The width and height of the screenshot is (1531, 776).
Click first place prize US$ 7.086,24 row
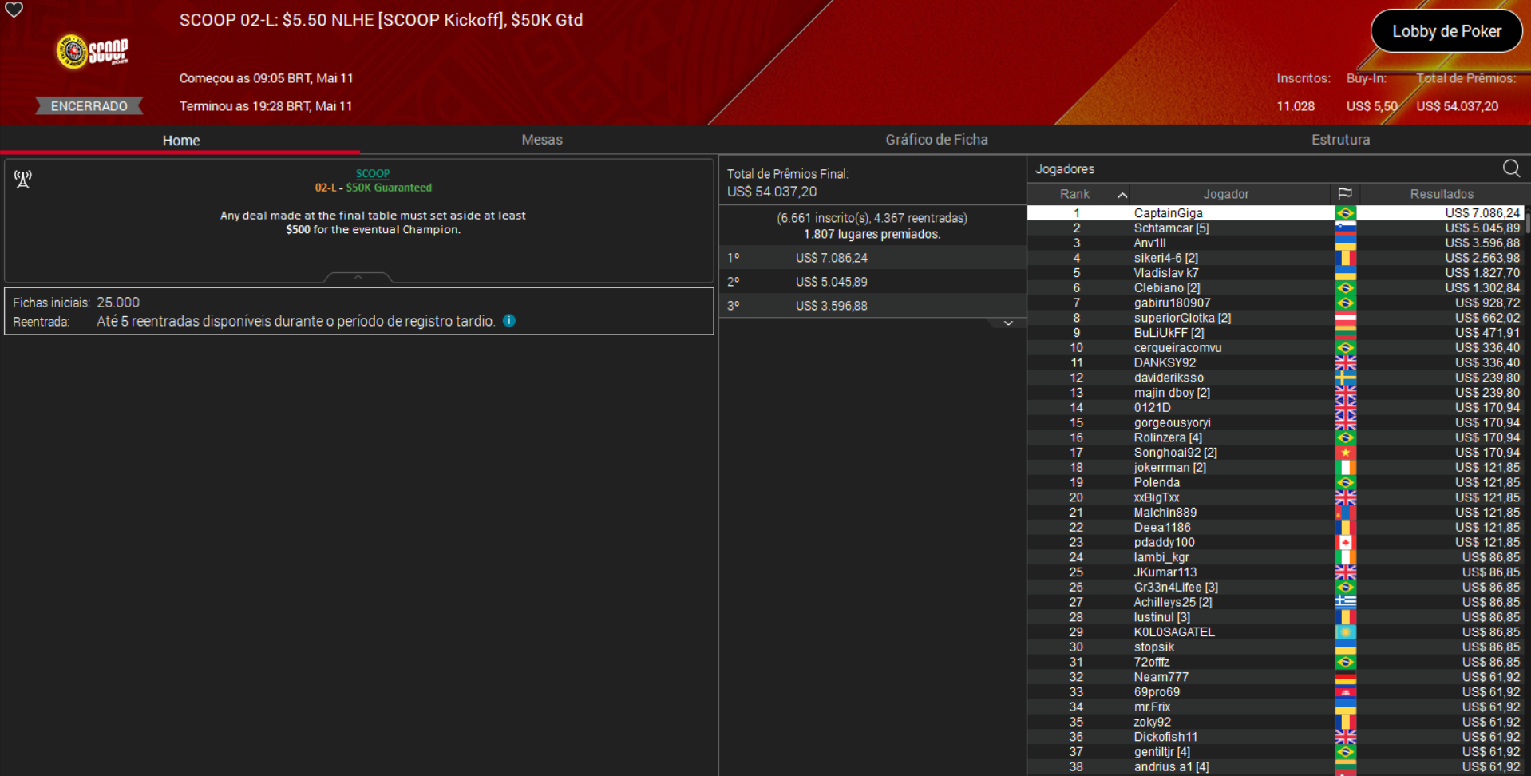[x=872, y=258]
